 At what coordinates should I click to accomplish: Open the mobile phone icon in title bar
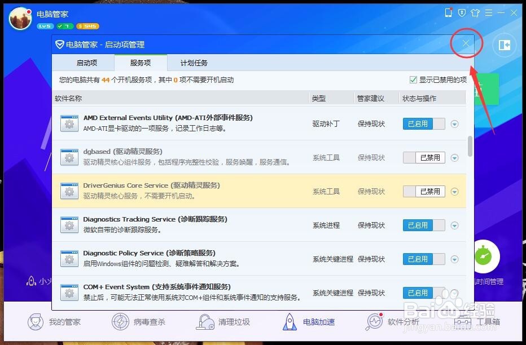pyautogui.click(x=448, y=13)
